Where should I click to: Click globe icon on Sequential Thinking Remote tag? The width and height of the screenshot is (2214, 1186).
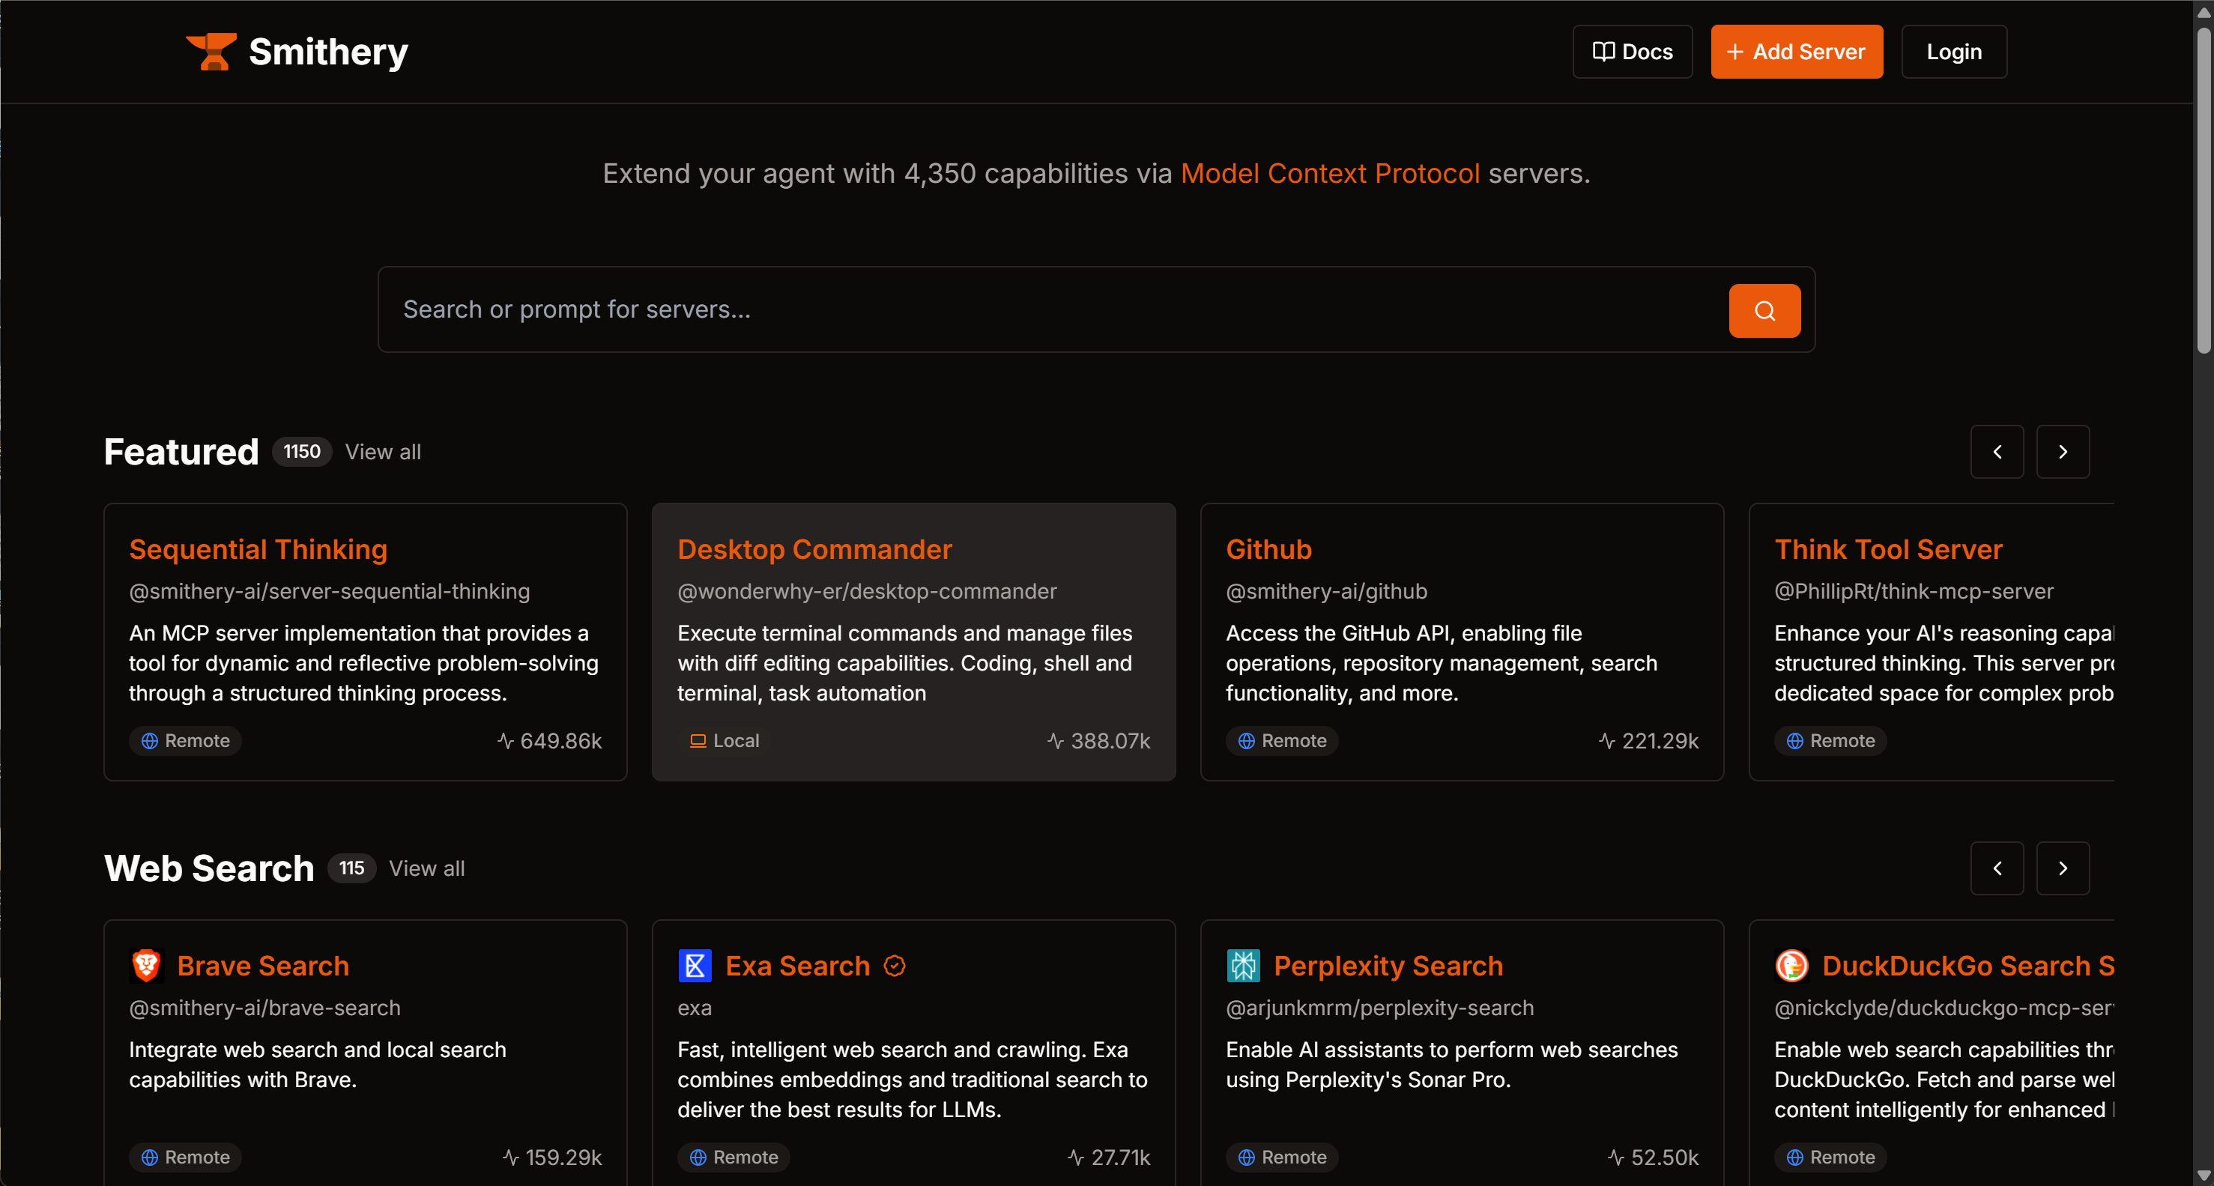point(150,741)
